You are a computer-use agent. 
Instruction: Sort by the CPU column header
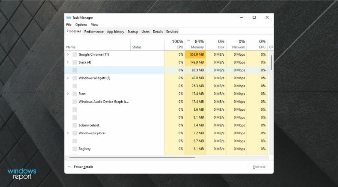click(x=175, y=44)
